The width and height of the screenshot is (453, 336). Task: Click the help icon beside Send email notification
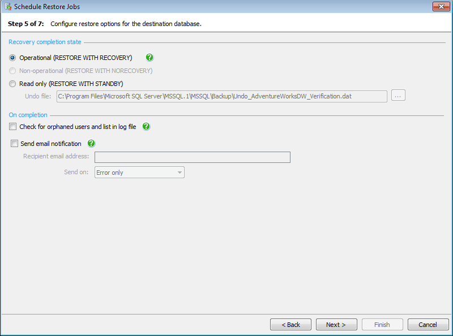click(91, 144)
